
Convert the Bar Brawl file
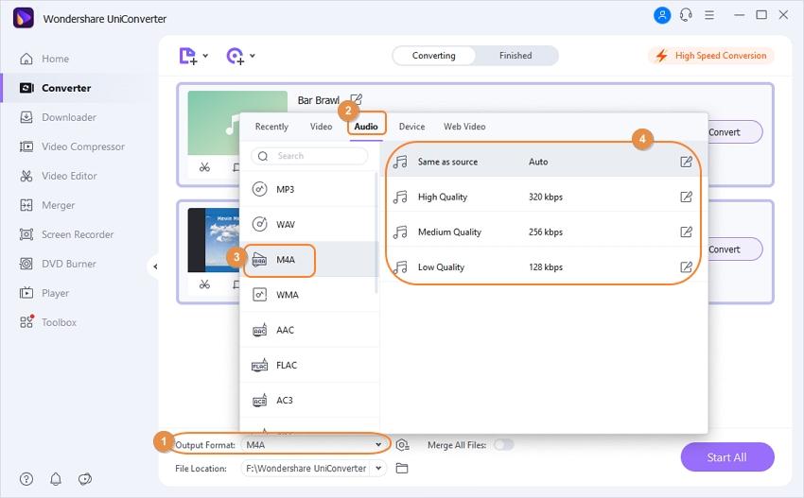point(734,132)
